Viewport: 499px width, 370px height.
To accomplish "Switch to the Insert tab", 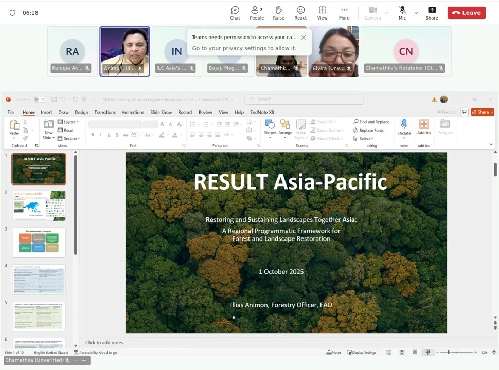I will point(46,112).
